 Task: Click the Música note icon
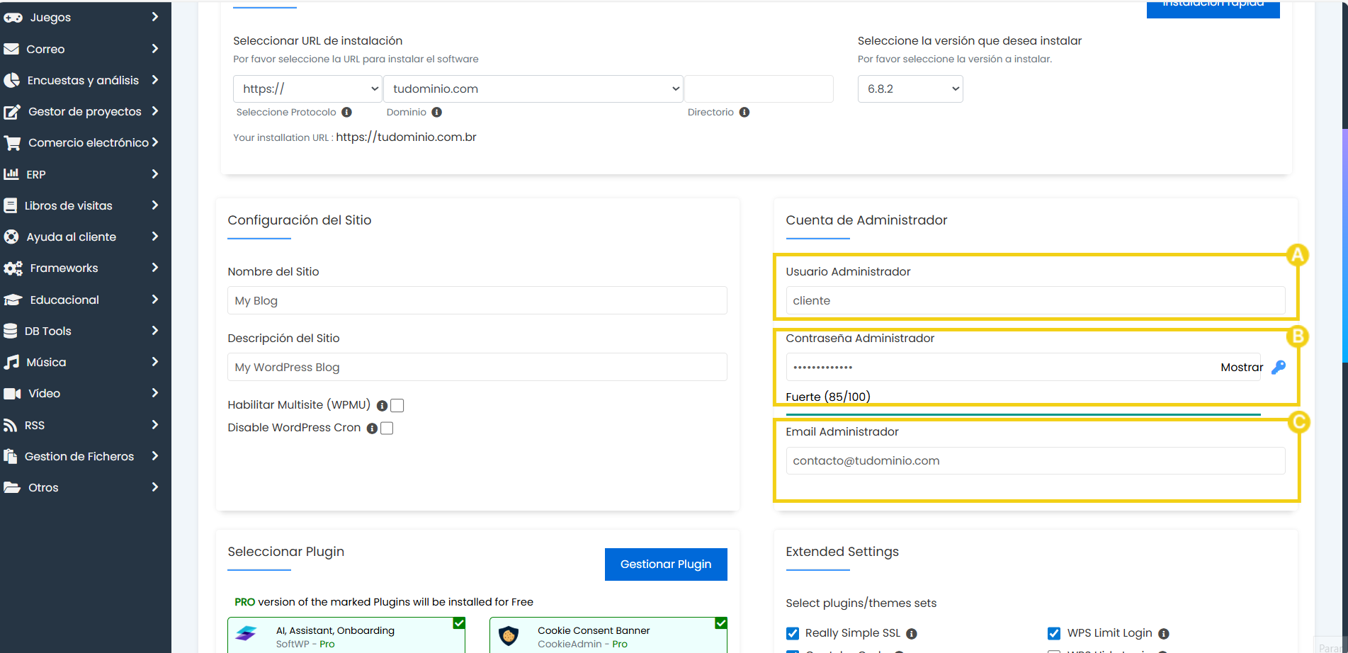(x=11, y=362)
